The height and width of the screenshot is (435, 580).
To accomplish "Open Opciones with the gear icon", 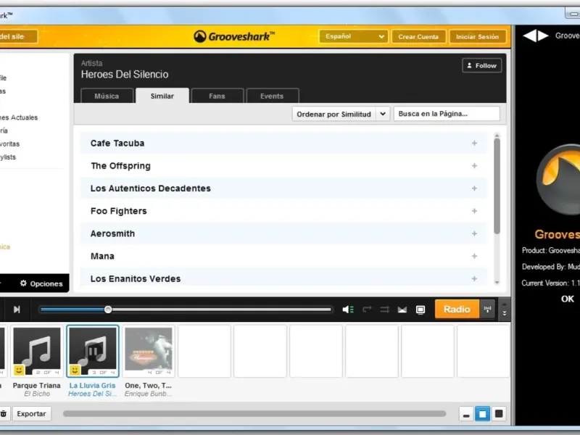I will (41, 283).
